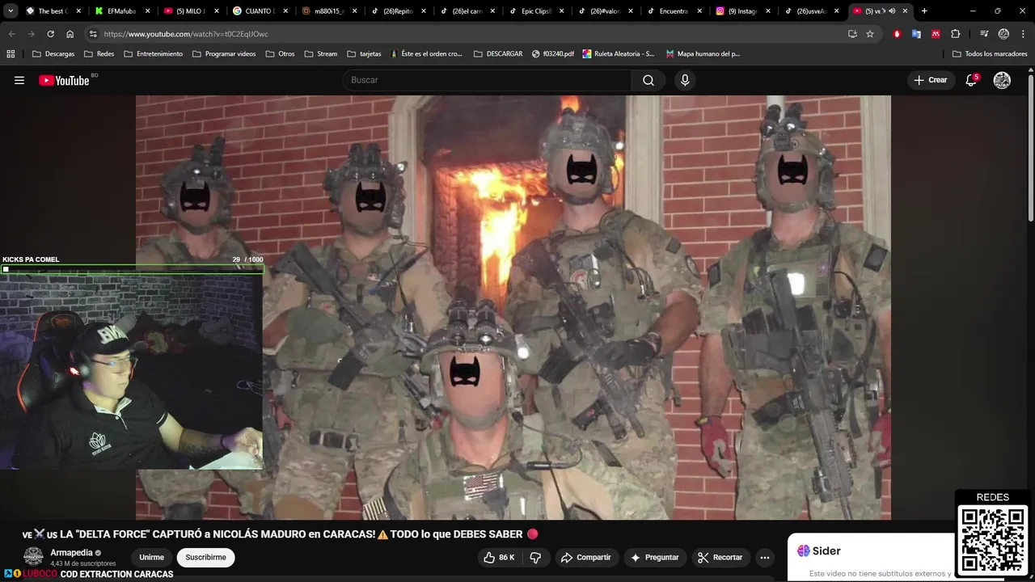Open the Redes bookmarks folder
1035x582 pixels.
coord(99,54)
